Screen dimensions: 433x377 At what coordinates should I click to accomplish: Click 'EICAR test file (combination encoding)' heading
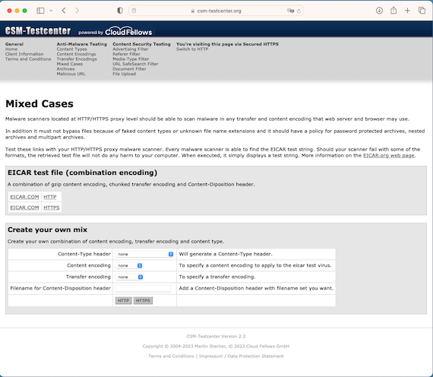tap(82, 173)
